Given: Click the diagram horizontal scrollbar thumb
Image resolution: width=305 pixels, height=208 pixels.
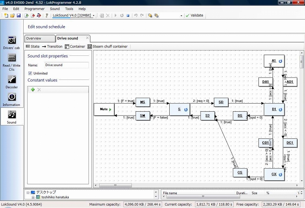Looking at the screenshot, I should tap(116, 185).
